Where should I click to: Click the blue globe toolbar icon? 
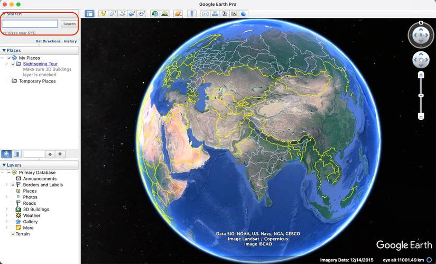(244, 13)
